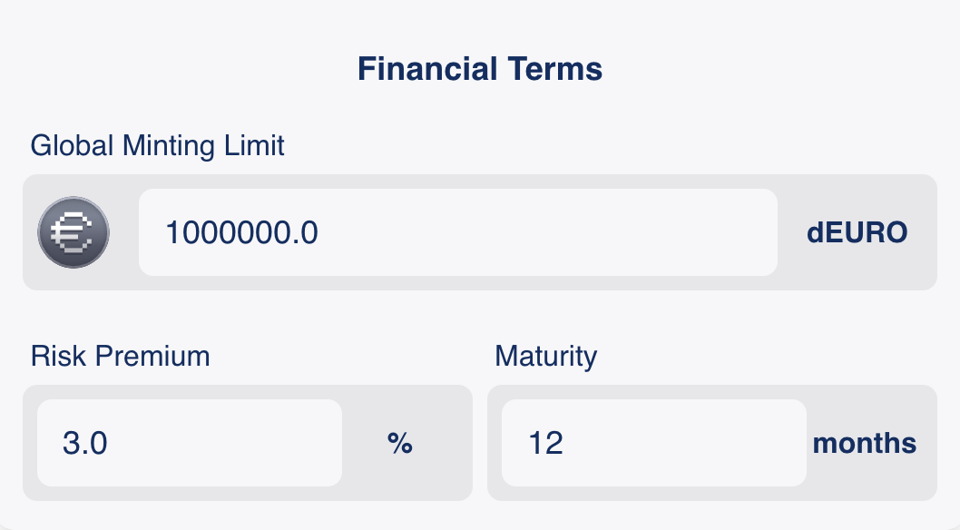This screenshot has width=960, height=530.
Task: Focus the Risk Premium input field
Action: pyautogui.click(x=189, y=443)
